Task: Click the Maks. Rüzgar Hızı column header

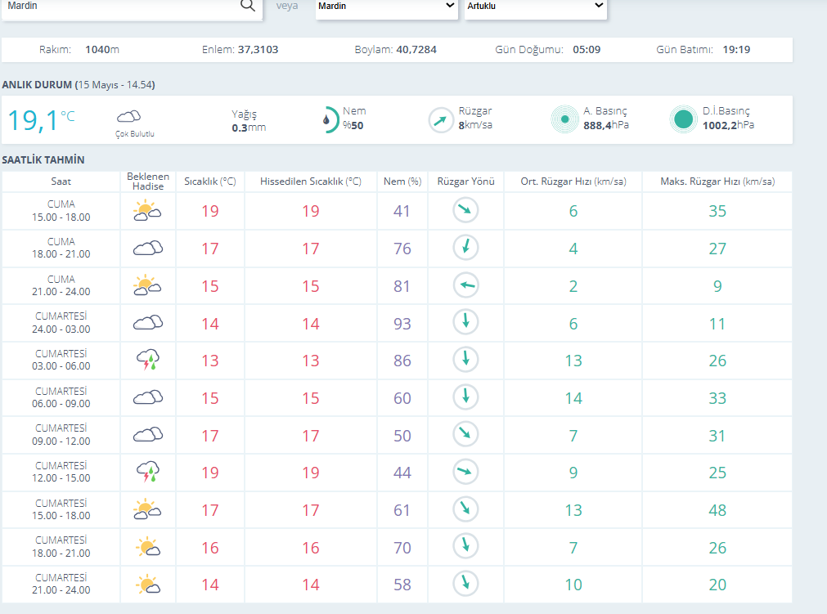Action: pos(717,182)
